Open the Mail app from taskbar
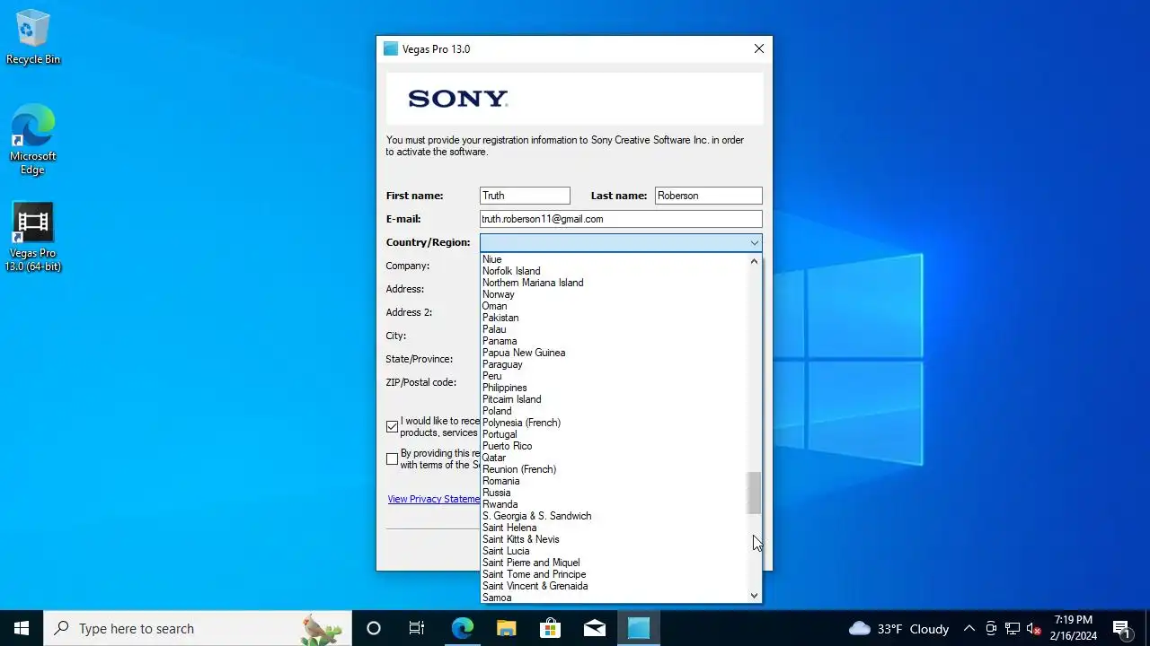This screenshot has height=646, width=1150. pos(594,628)
